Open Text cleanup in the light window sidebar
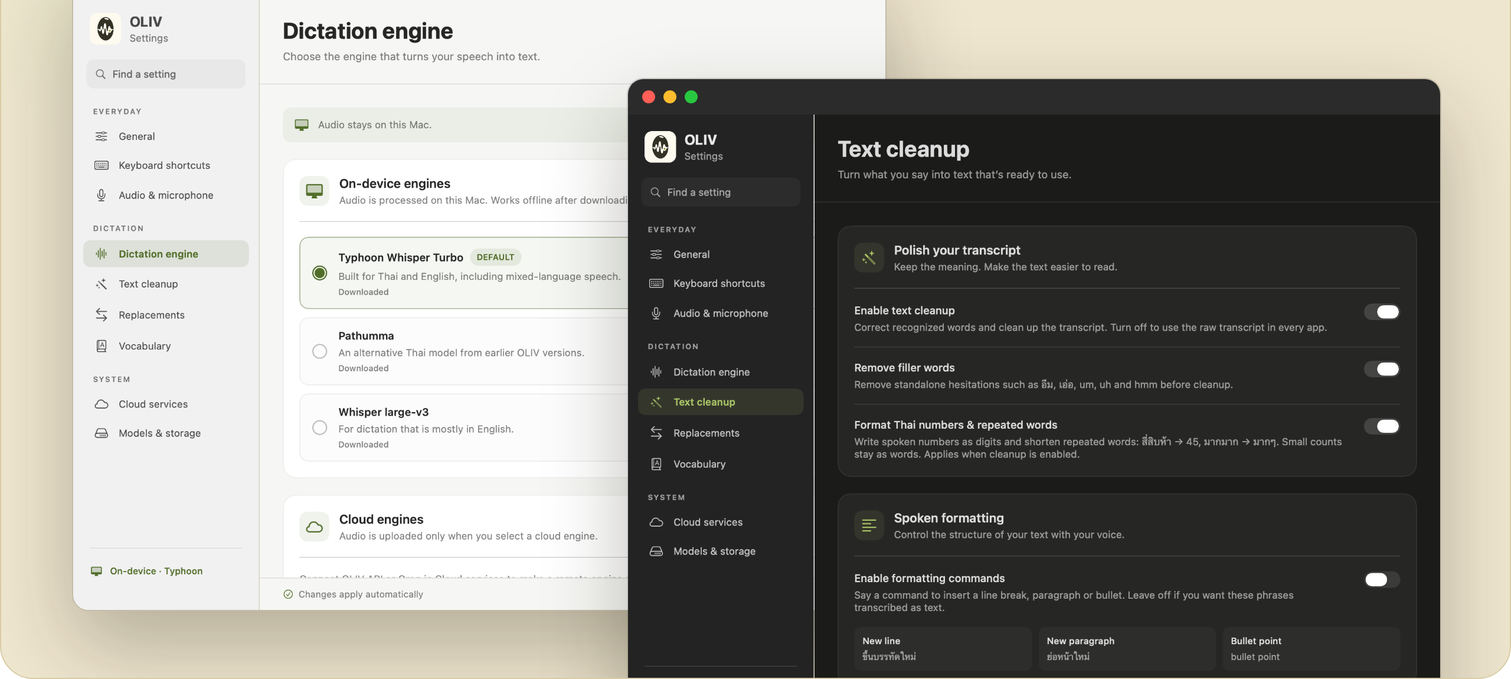 click(166, 284)
